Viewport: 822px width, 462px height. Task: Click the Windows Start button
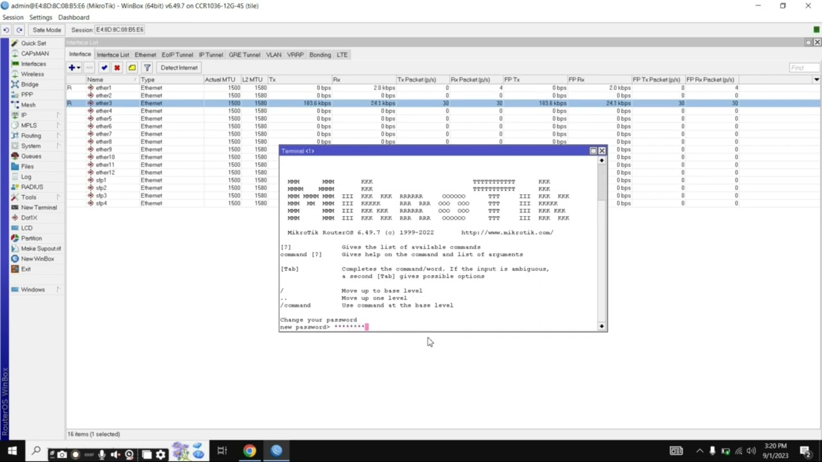pos(12,451)
